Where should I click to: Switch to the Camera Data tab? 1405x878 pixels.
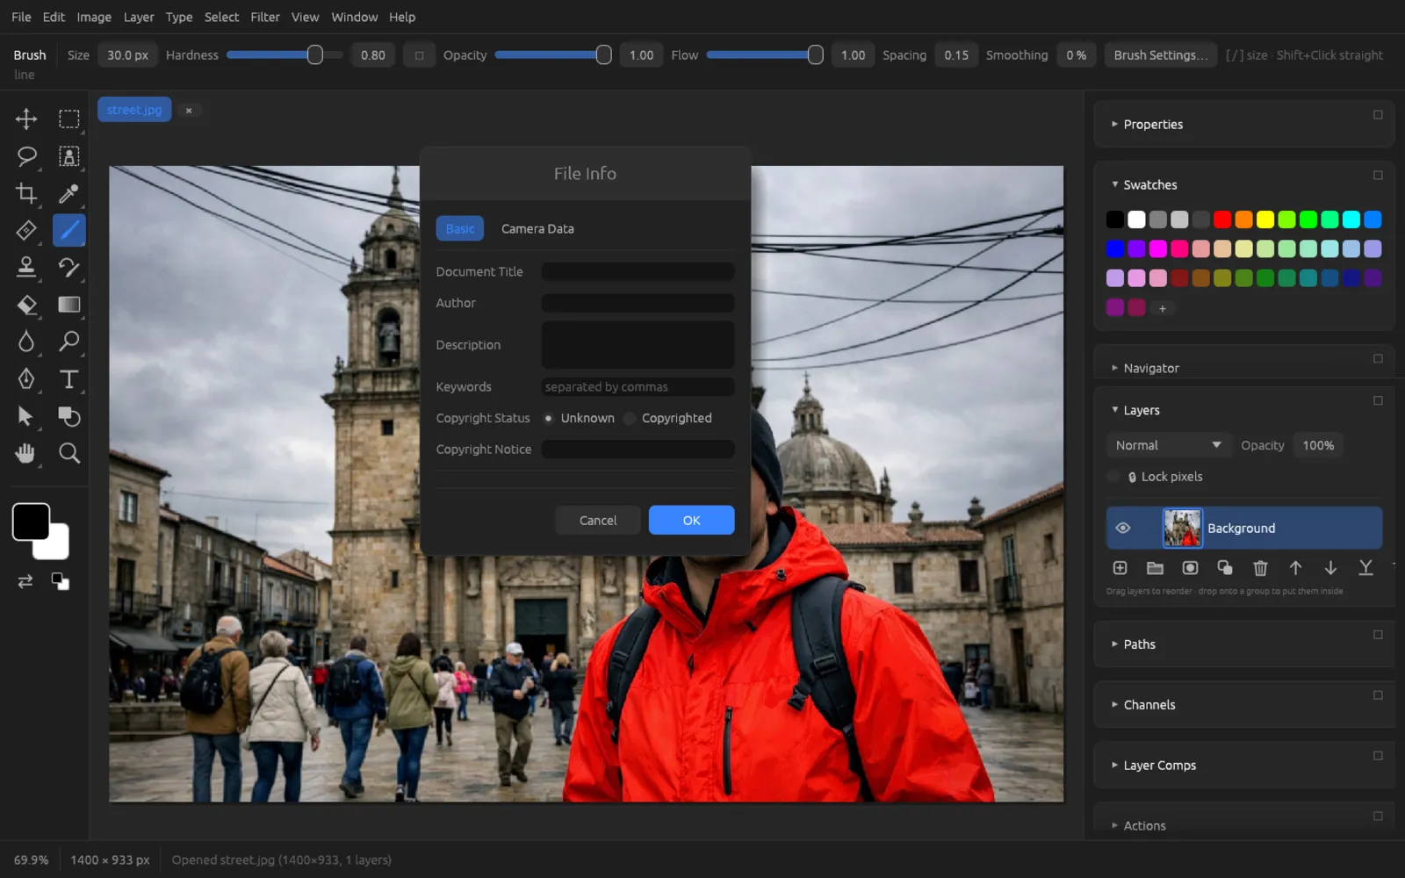tap(537, 228)
